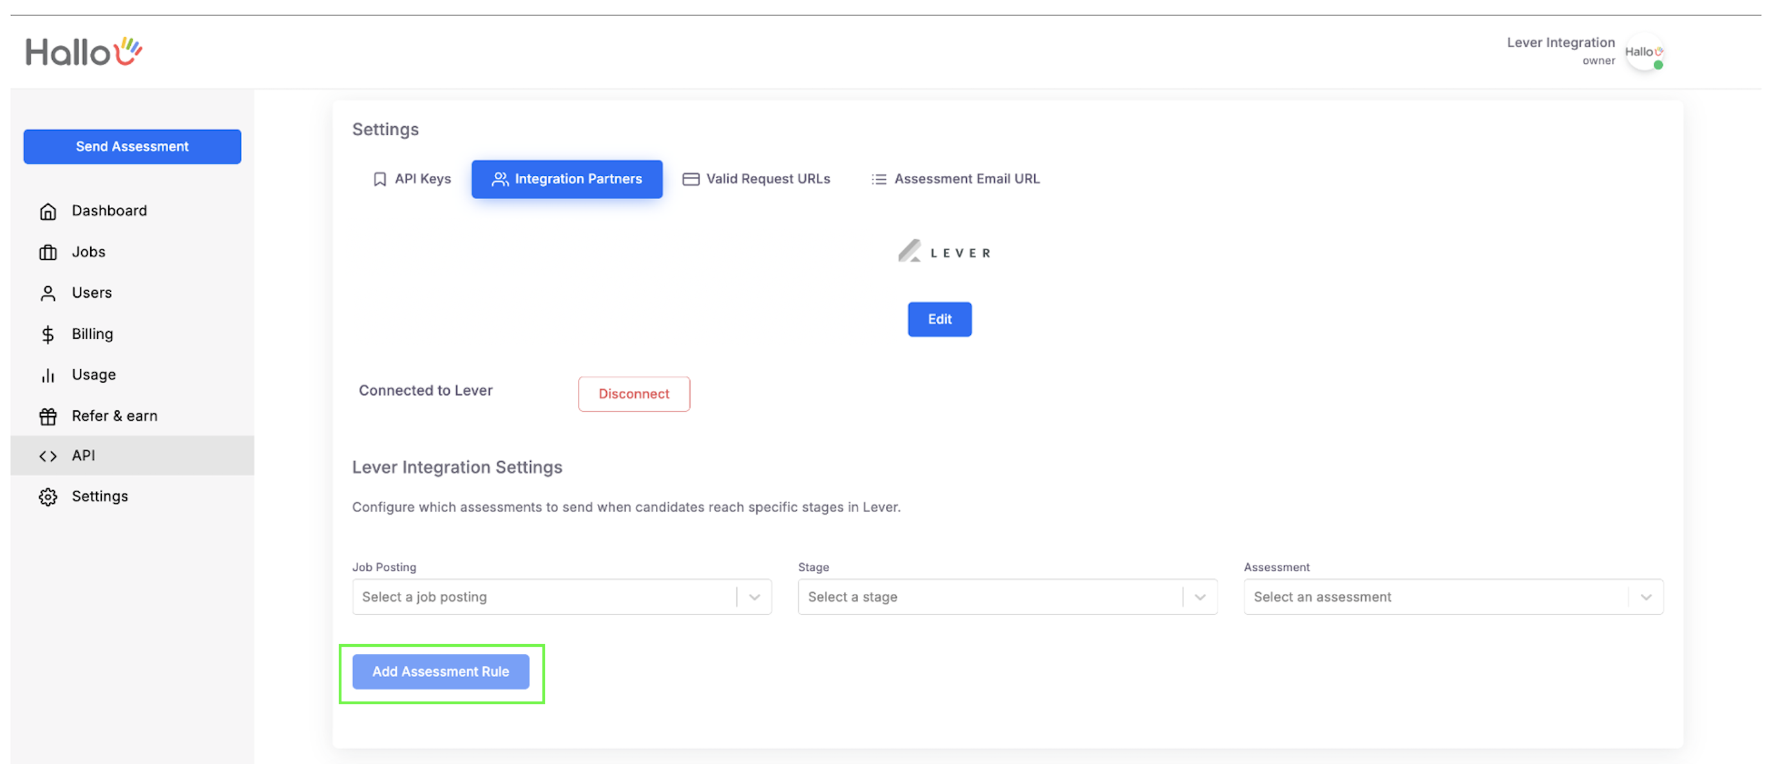Click the Hallo logo in the header
Viewport: 1769px width, 764px height.
pyautogui.click(x=84, y=52)
